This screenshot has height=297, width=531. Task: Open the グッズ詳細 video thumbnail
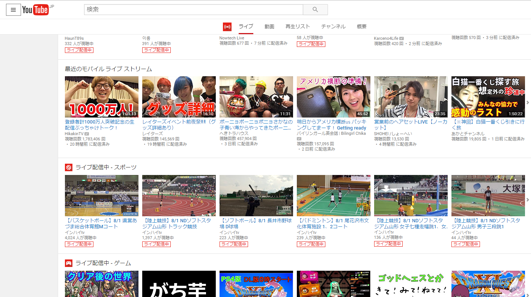click(x=179, y=97)
